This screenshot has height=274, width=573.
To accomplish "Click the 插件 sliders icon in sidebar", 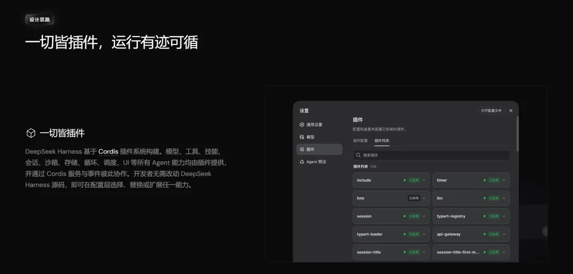I will pyautogui.click(x=302, y=149).
